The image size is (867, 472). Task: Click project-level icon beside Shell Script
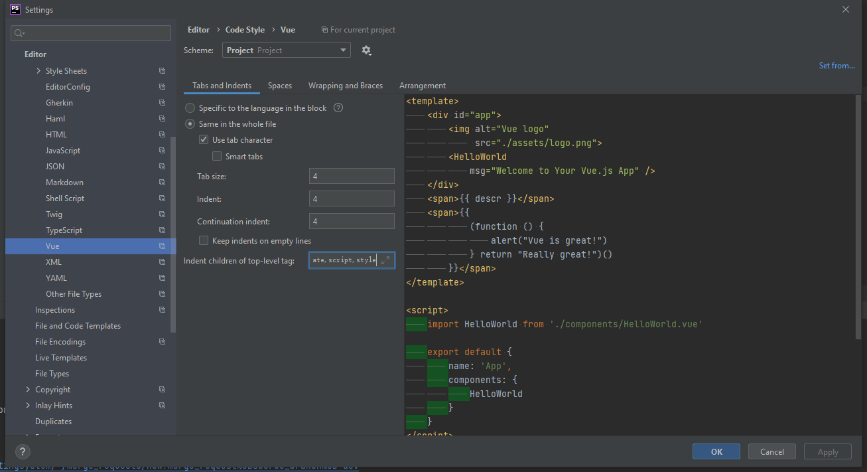162,198
